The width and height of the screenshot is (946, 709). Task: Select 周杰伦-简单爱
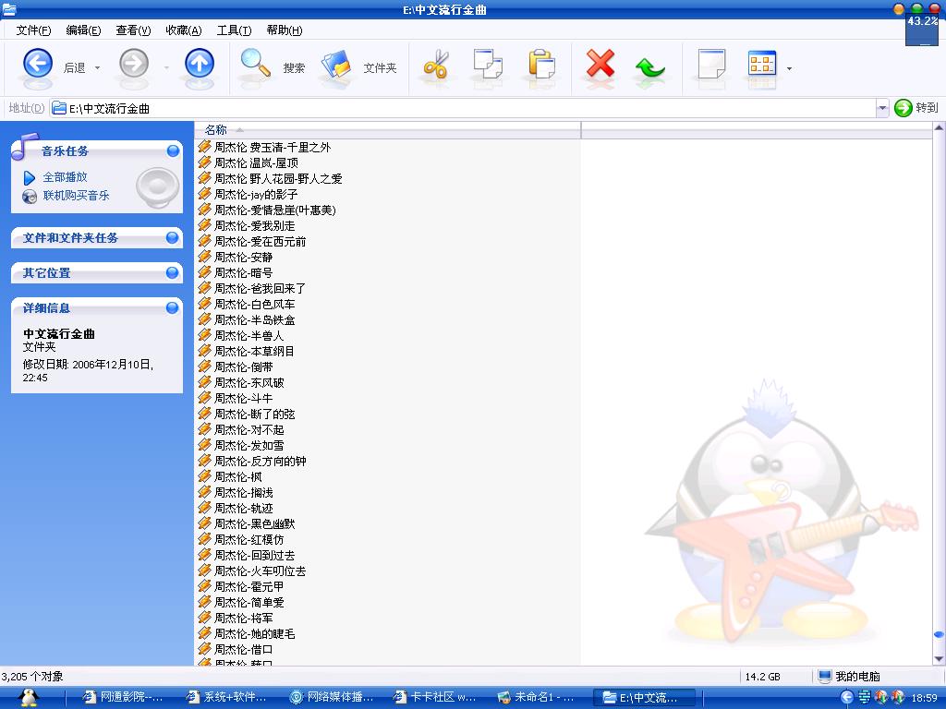pyautogui.click(x=249, y=602)
